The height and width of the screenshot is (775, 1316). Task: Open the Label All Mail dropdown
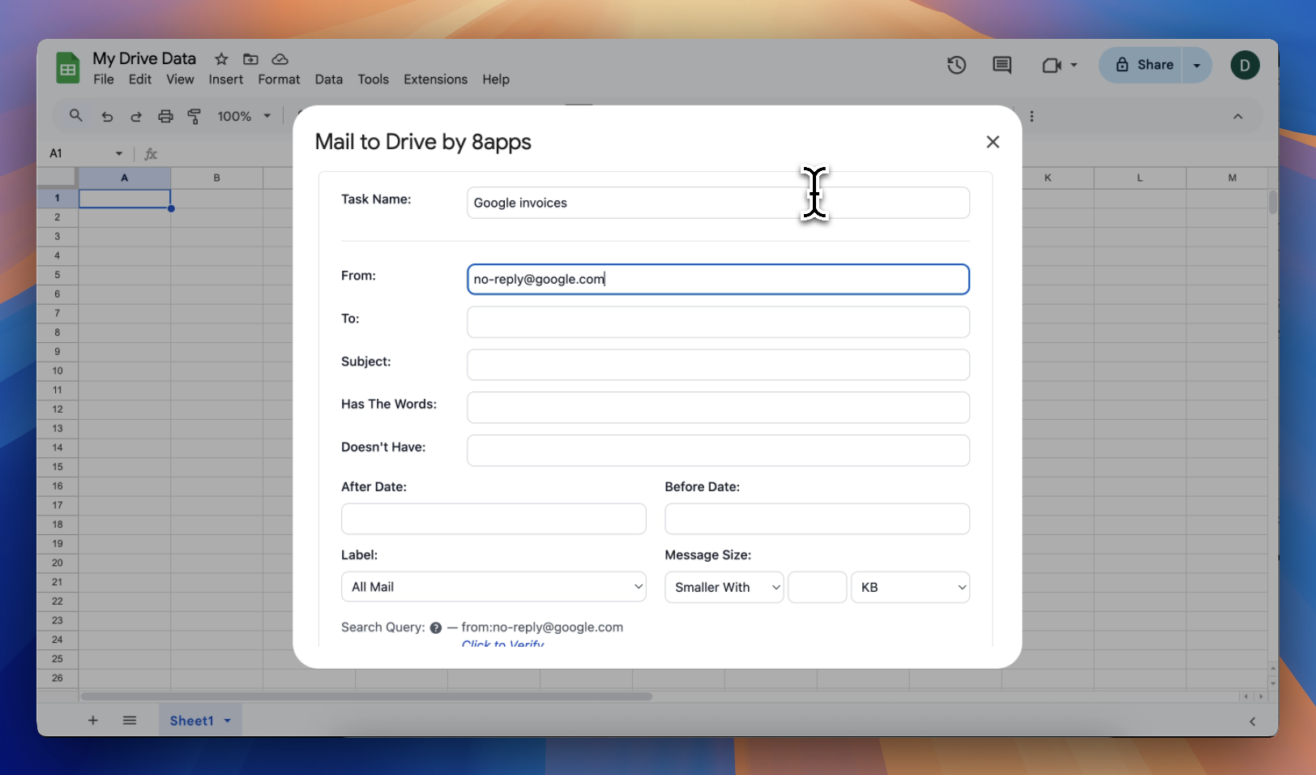493,587
